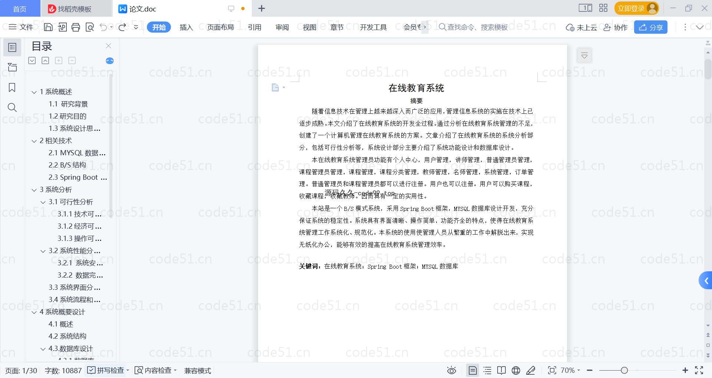Click the find magnifier sidebar icon
The width and height of the screenshot is (712, 378).
click(x=12, y=107)
